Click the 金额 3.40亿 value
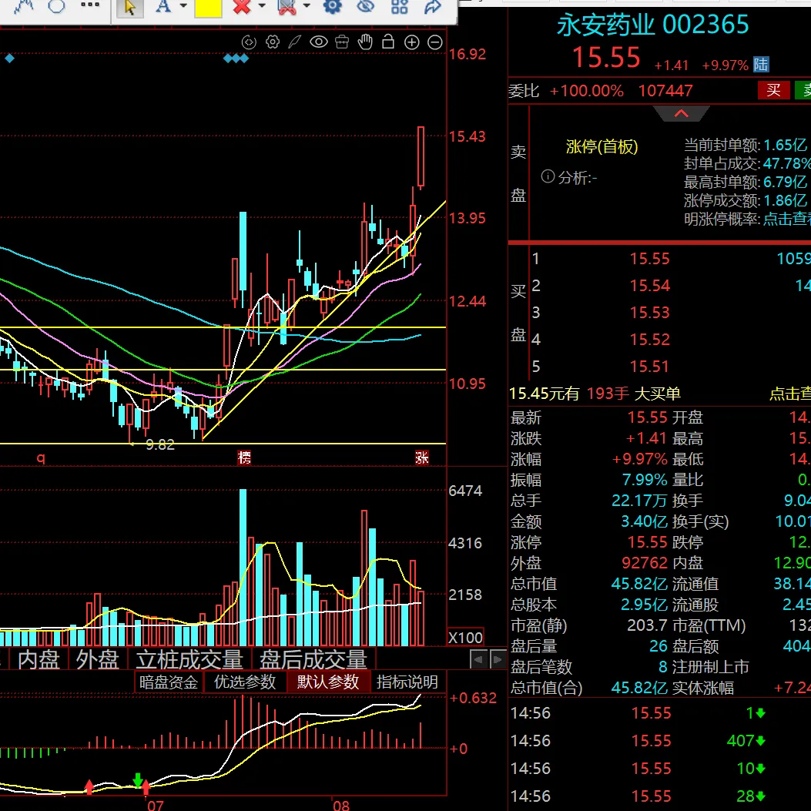 click(x=645, y=521)
